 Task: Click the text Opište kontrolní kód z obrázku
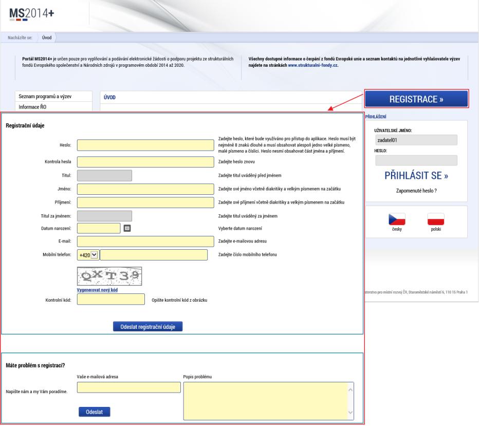pyautogui.click(x=180, y=300)
